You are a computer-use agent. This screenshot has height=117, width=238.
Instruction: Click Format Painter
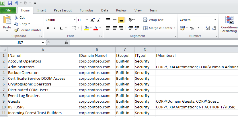(28, 30)
